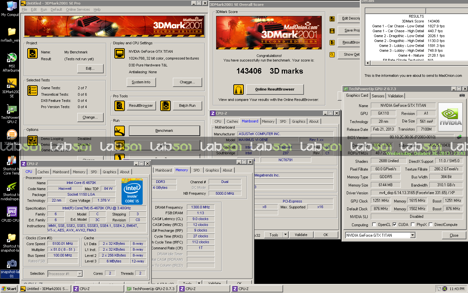
Task: Click the Save Project disk icon
Action: (332, 31)
